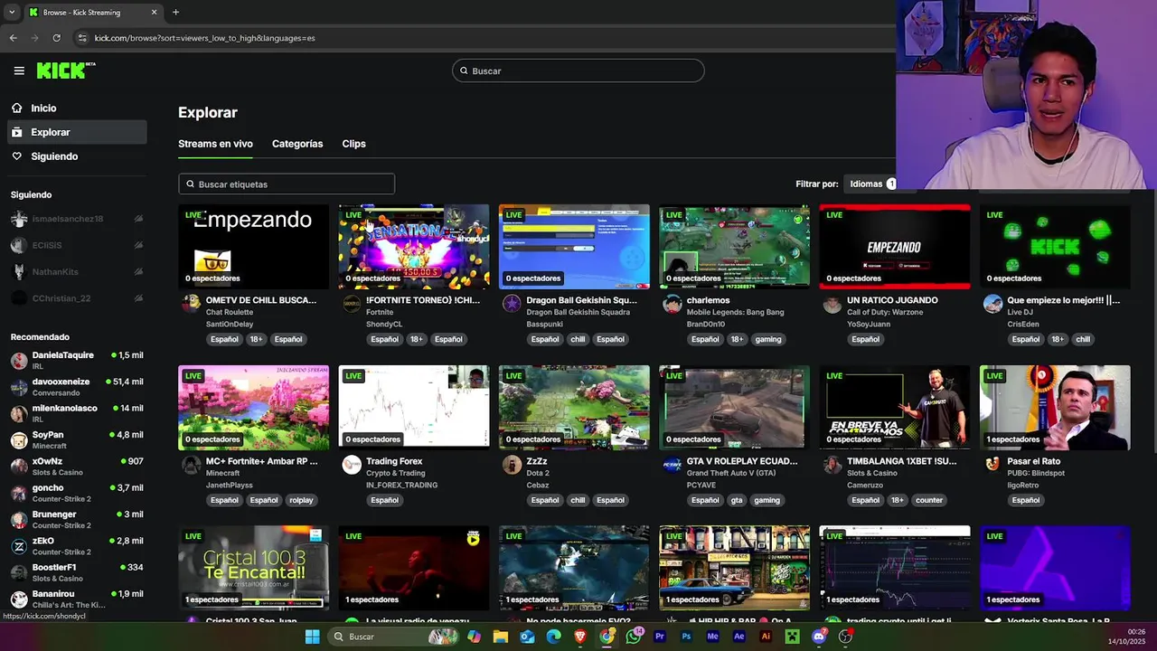The image size is (1157, 651).
Task: Open BoostlerF1 Slots & Casino row
Action: click(x=76, y=572)
